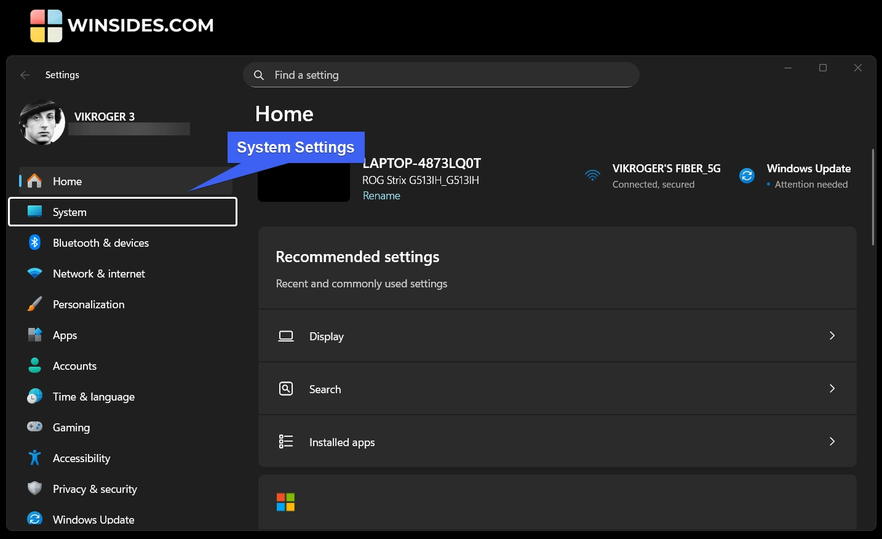Viewport: 882px width, 539px height.
Task: Open System settings from the sidebar
Action: coord(70,212)
